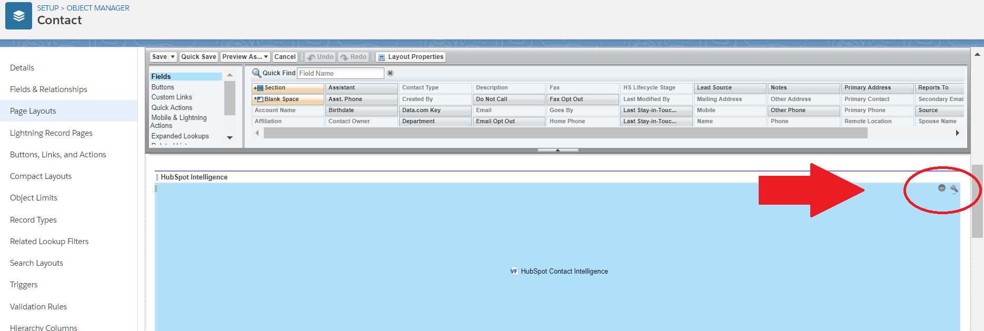This screenshot has width=984, height=331.
Task: Select the Fields palette category
Action: point(186,76)
